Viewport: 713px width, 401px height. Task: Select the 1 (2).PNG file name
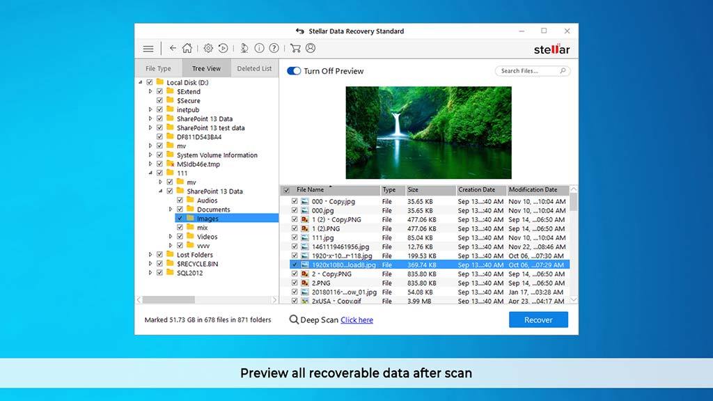point(326,228)
